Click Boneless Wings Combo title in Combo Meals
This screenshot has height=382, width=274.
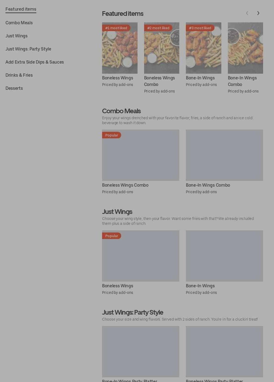click(x=125, y=185)
